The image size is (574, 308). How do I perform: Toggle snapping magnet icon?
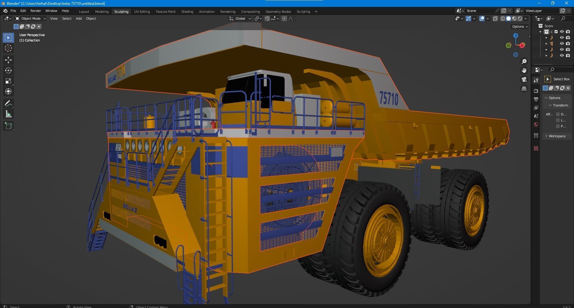[x=267, y=19]
